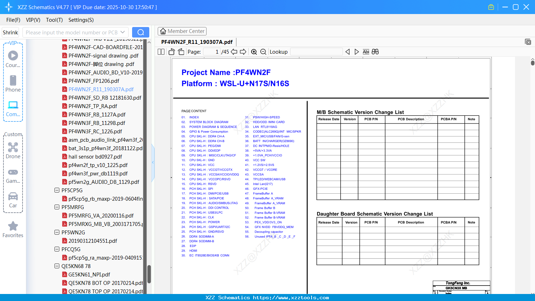Click the binoculars find icon
535x301 pixels.
pos(375,52)
